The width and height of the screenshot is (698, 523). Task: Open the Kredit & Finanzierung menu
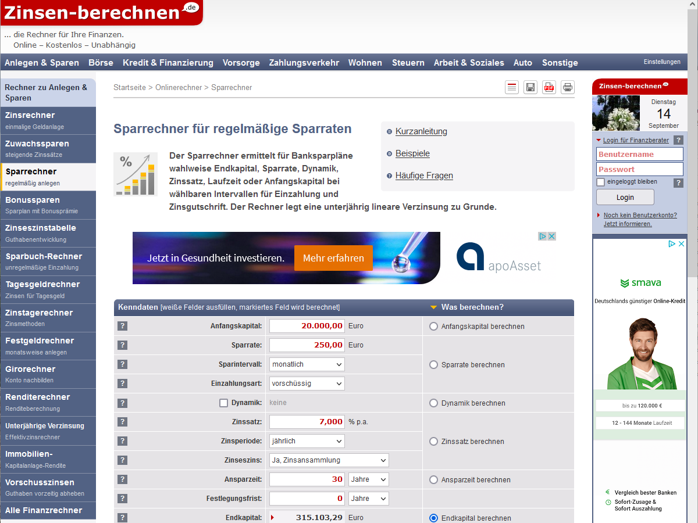(168, 63)
